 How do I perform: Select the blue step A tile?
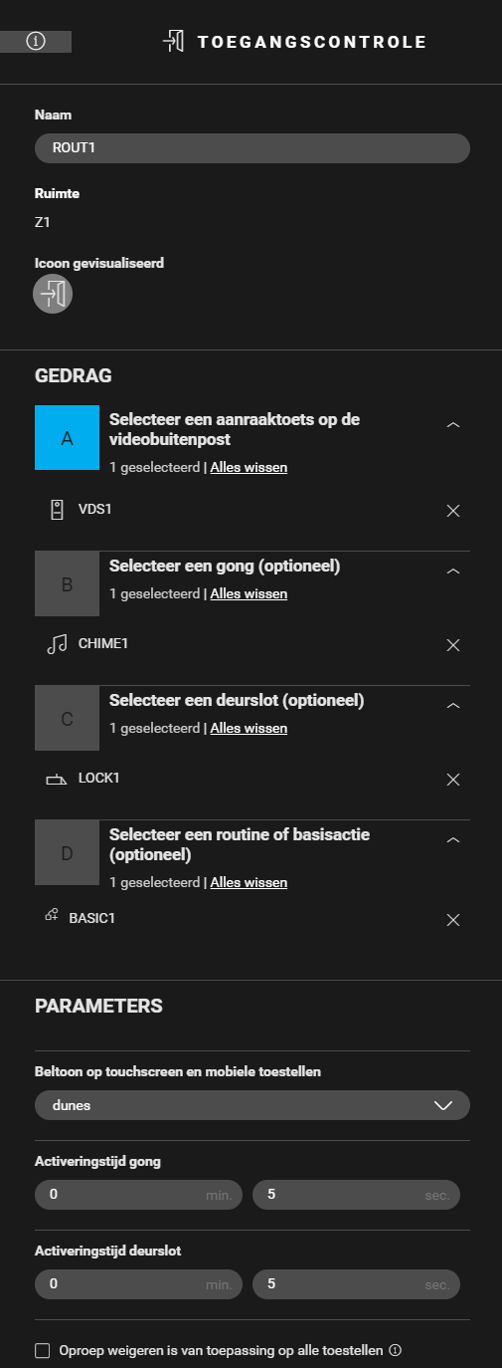67,438
